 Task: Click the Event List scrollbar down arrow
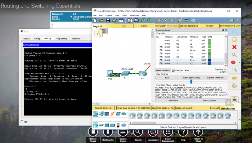pos(226,65)
